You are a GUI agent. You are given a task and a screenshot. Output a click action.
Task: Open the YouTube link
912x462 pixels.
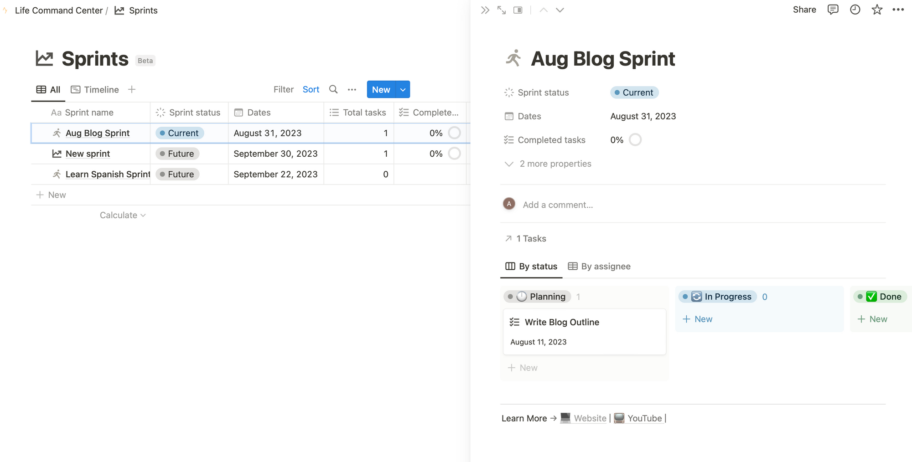pyautogui.click(x=638, y=418)
